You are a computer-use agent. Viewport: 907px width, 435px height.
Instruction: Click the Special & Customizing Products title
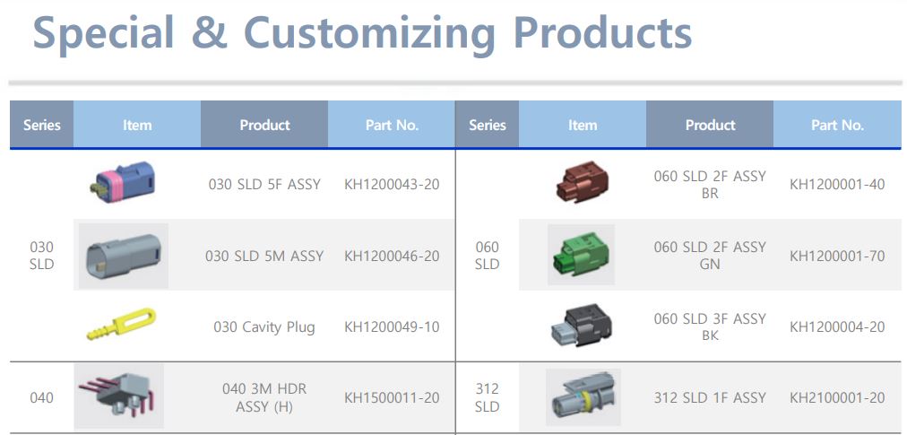pos(362,33)
